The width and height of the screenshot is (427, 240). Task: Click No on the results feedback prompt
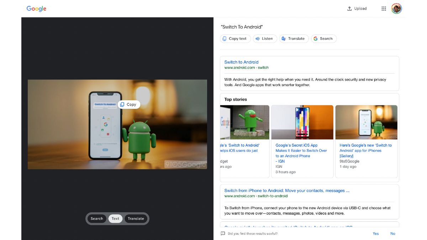click(393, 234)
